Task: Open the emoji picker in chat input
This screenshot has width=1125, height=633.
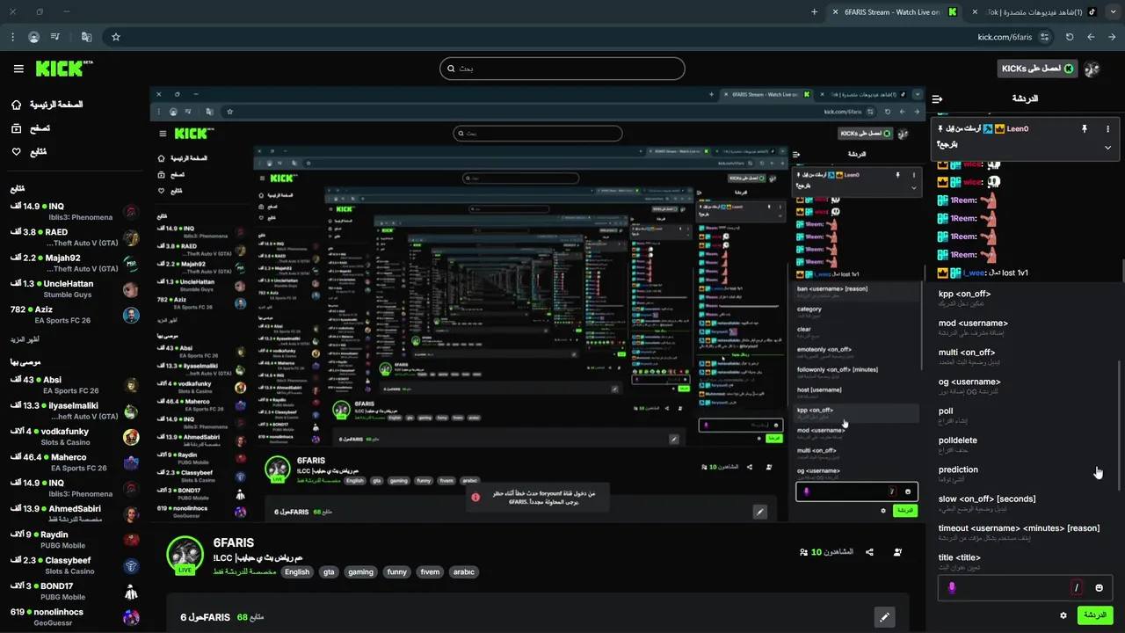Action: pyautogui.click(x=1100, y=588)
